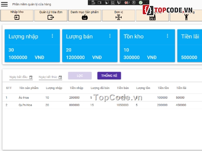Click the Tồn kho card title
The width and height of the screenshot is (202, 151).
pyautogui.click(x=134, y=37)
